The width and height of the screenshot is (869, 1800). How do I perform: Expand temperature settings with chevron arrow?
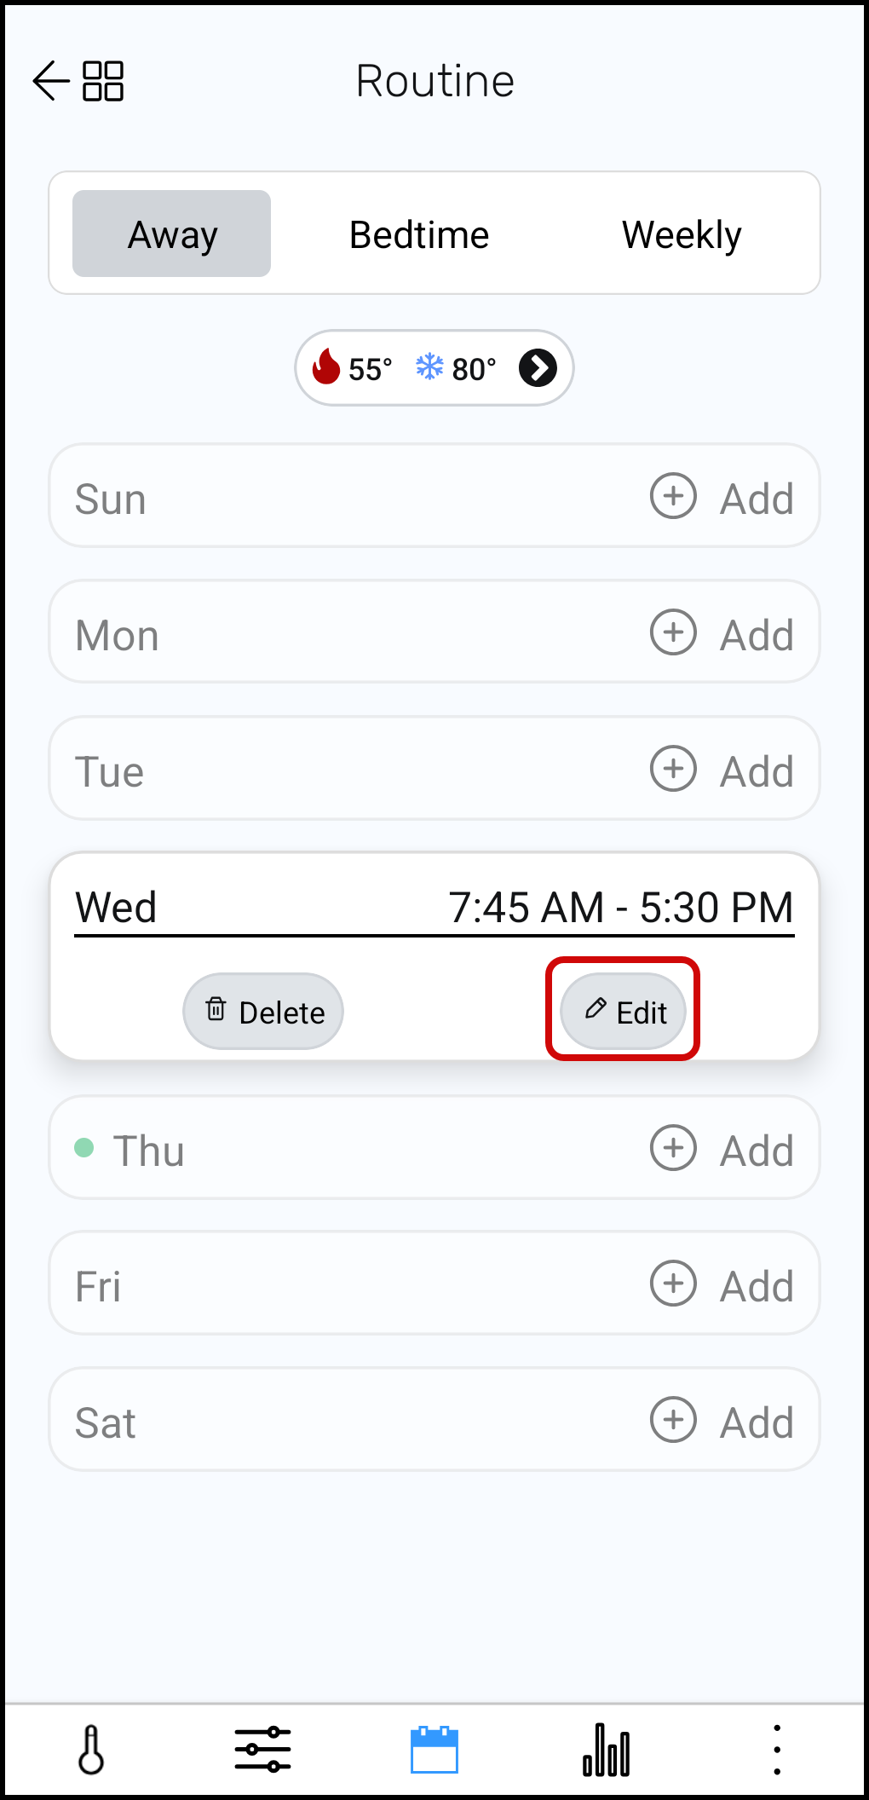coord(538,368)
